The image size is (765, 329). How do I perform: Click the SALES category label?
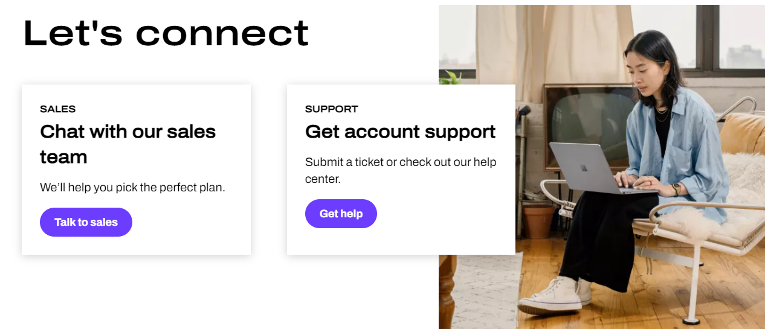coord(57,109)
